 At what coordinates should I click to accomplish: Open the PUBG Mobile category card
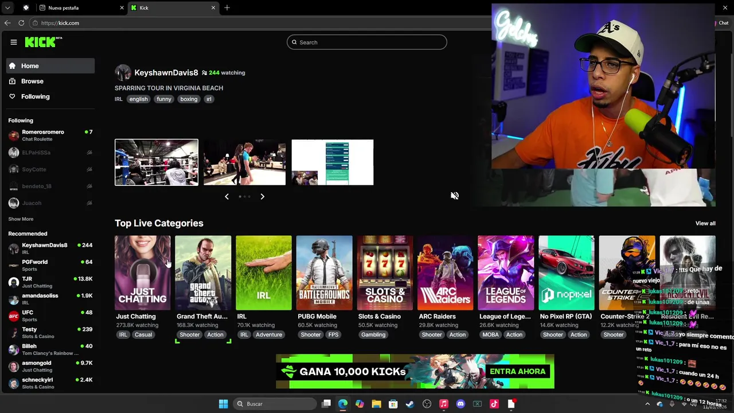(324, 273)
